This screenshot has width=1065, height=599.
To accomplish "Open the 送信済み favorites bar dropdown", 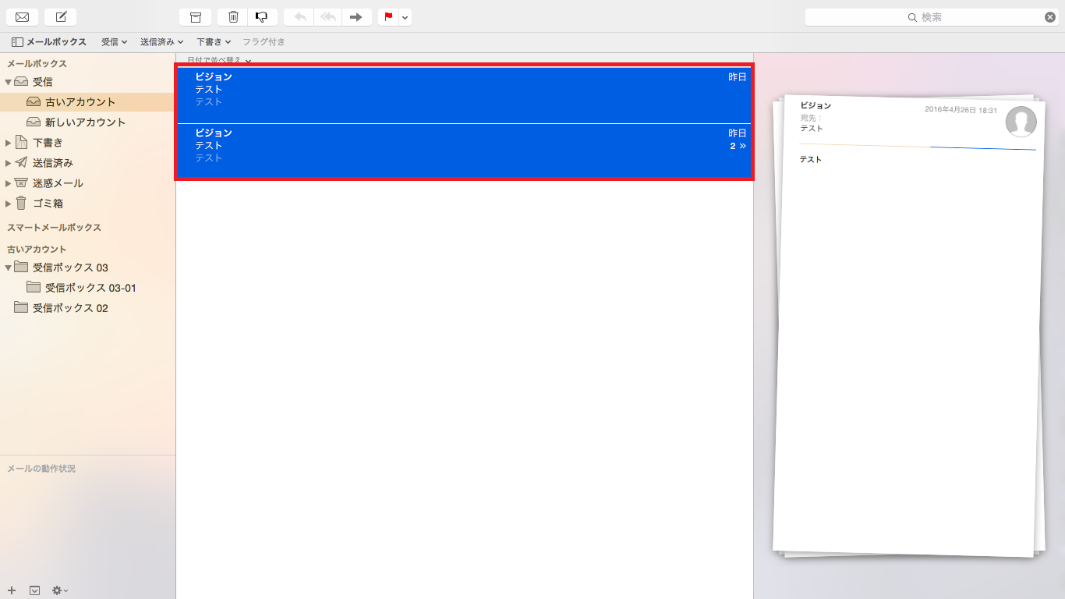I will pos(161,42).
